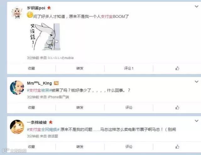Open the #支付宝全网瘫痪# hashtag link

[43, 129]
